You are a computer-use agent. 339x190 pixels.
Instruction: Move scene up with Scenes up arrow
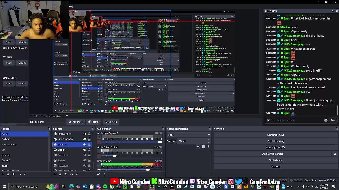(x=20, y=174)
